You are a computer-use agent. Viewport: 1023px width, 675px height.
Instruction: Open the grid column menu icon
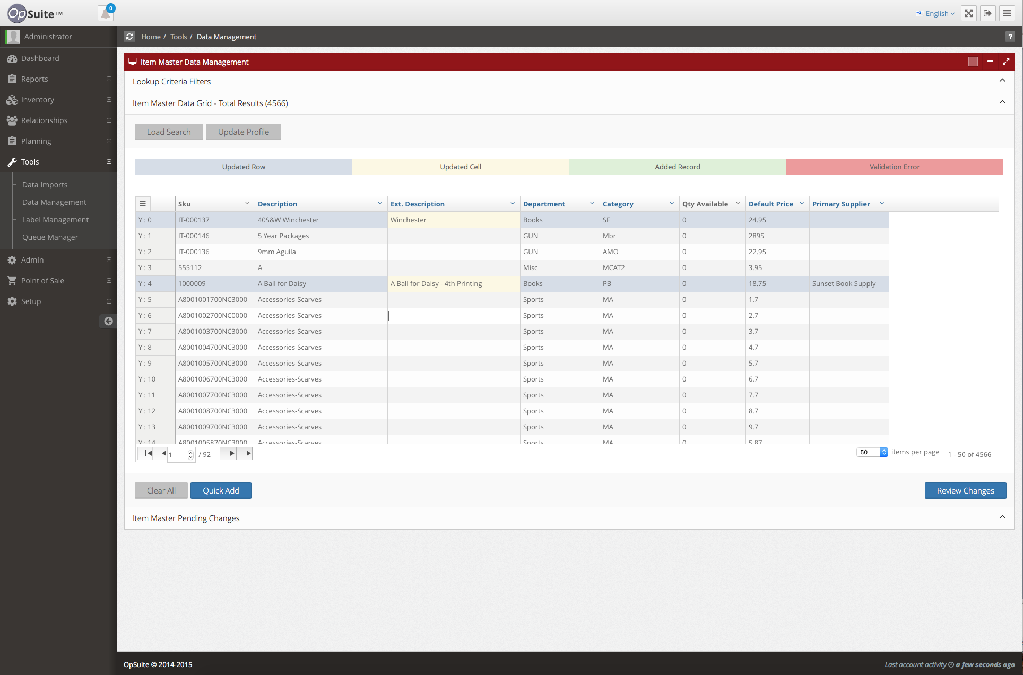click(x=143, y=204)
